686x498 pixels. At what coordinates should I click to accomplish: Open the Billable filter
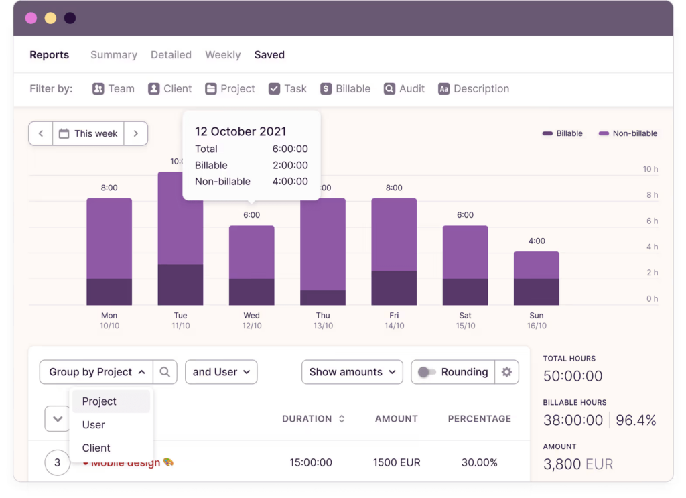345,88
